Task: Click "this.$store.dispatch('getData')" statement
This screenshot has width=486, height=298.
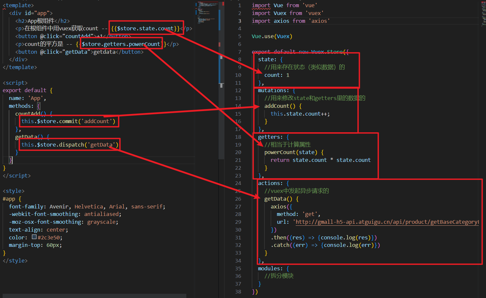Action: coord(70,145)
